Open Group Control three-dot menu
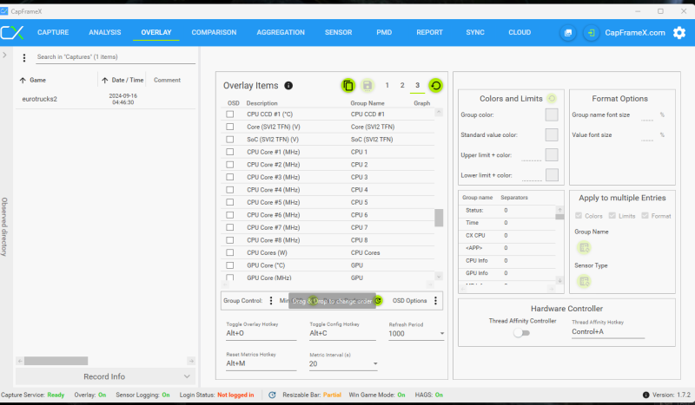695x405 pixels. point(271,301)
